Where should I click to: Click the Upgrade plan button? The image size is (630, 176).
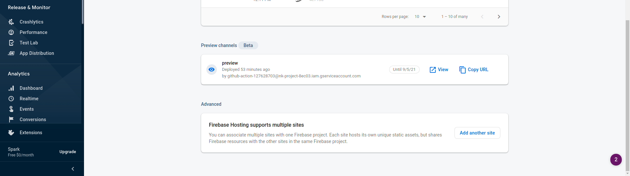tap(68, 152)
